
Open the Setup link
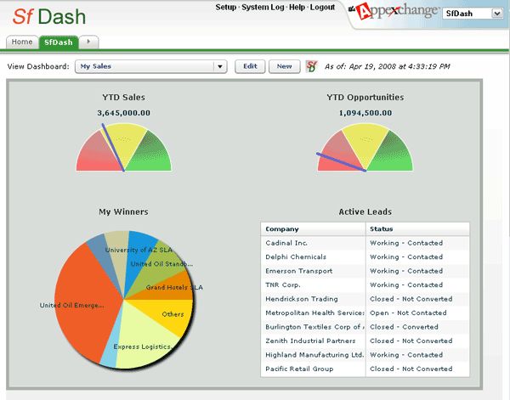(226, 7)
